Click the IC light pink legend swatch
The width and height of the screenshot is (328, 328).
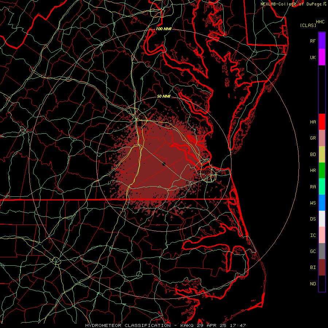pyautogui.click(x=322, y=235)
